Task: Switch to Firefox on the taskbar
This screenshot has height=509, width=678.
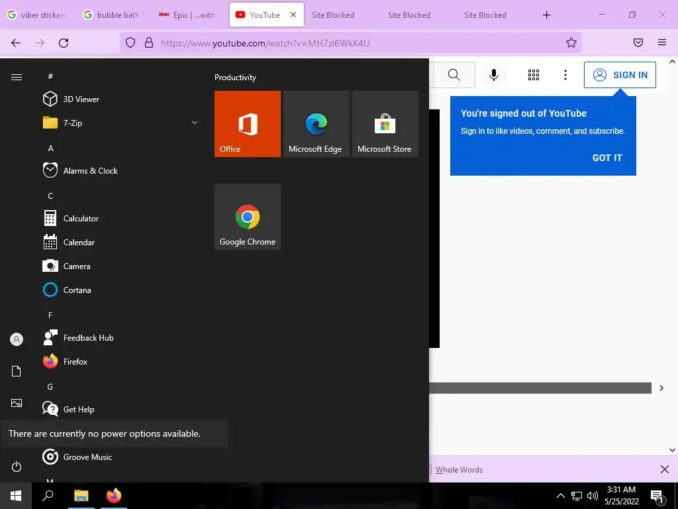Action: tap(114, 496)
